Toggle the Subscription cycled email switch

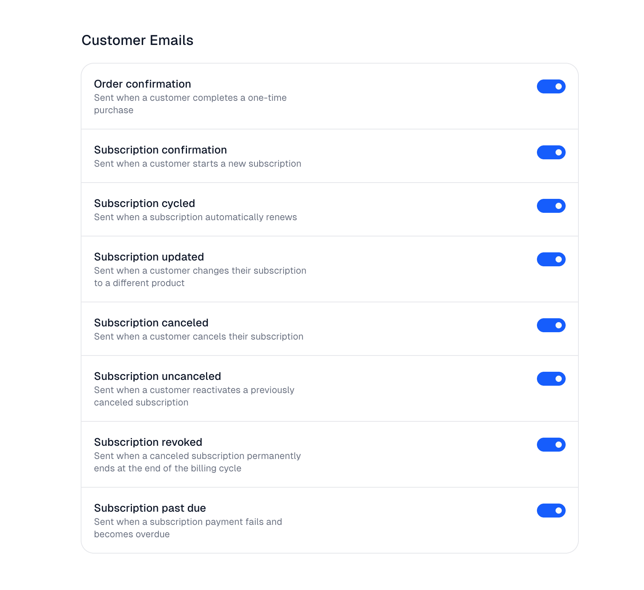551,206
